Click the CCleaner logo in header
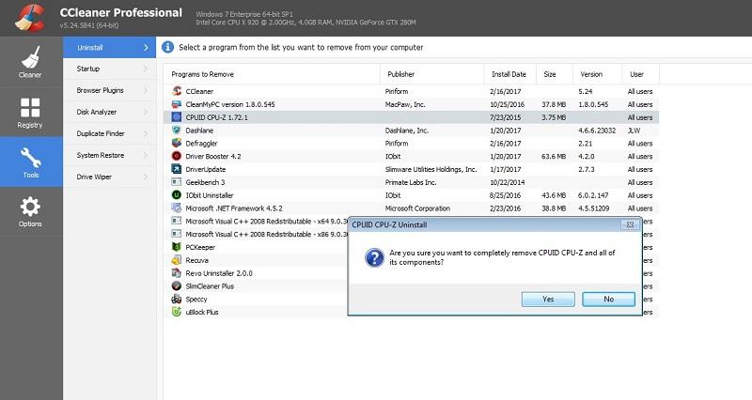 point(30,17)
